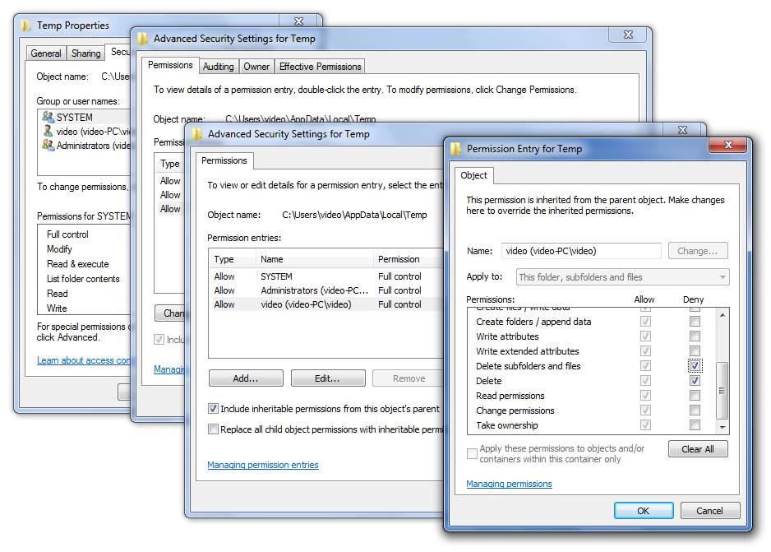Tick the Deny checkbox for Read permissions
Screen dimensions: 771x552
click(695, 395)
